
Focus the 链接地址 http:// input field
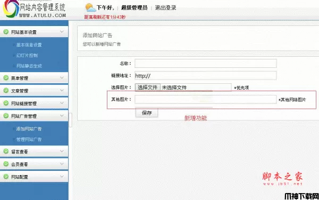pos(205,75)
